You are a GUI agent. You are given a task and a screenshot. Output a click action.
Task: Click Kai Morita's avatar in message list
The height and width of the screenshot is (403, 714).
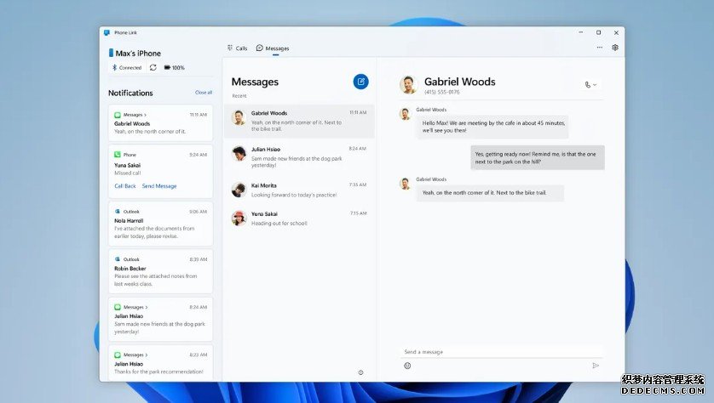pyautogui.click(x=239, y=190)
